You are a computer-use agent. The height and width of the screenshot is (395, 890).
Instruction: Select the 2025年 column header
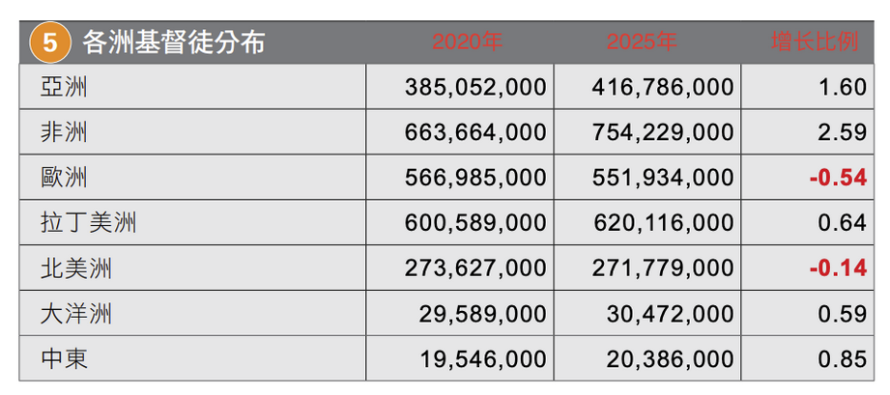coord(642,42)
